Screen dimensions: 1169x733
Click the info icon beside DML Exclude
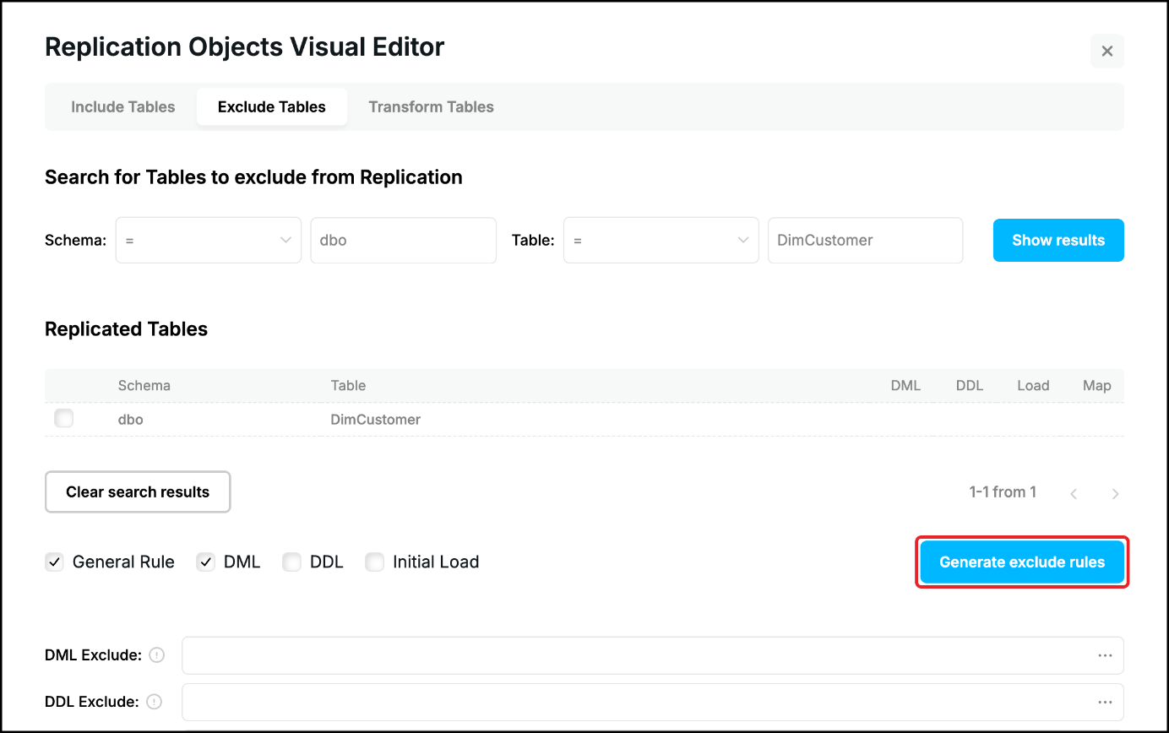click(156, 654)
